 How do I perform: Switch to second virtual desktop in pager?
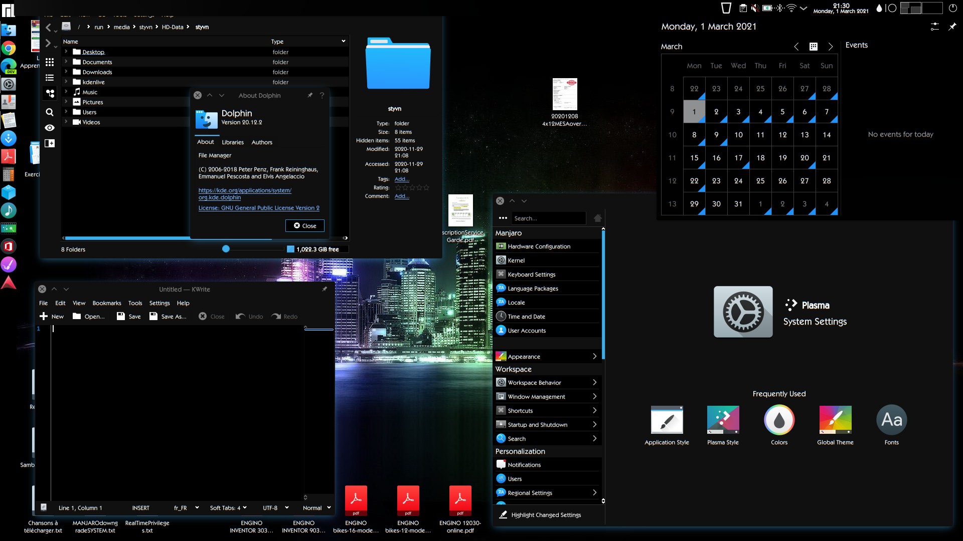tap(933, 8)
